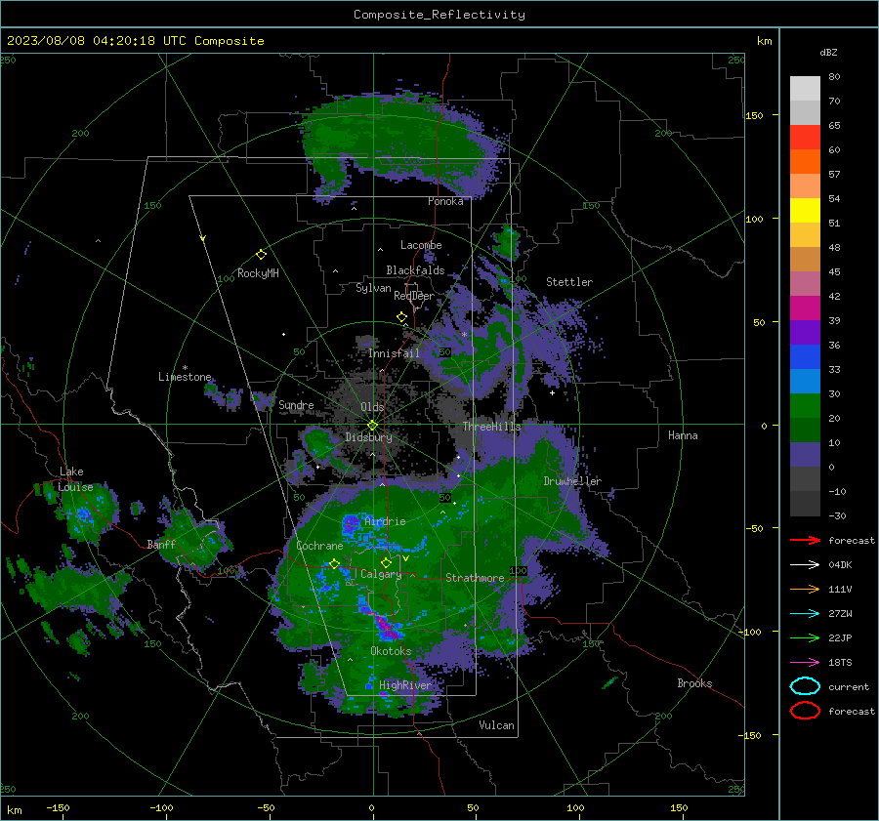Click the Lake Louise label
879x821 pixels.
coord(76,479)
